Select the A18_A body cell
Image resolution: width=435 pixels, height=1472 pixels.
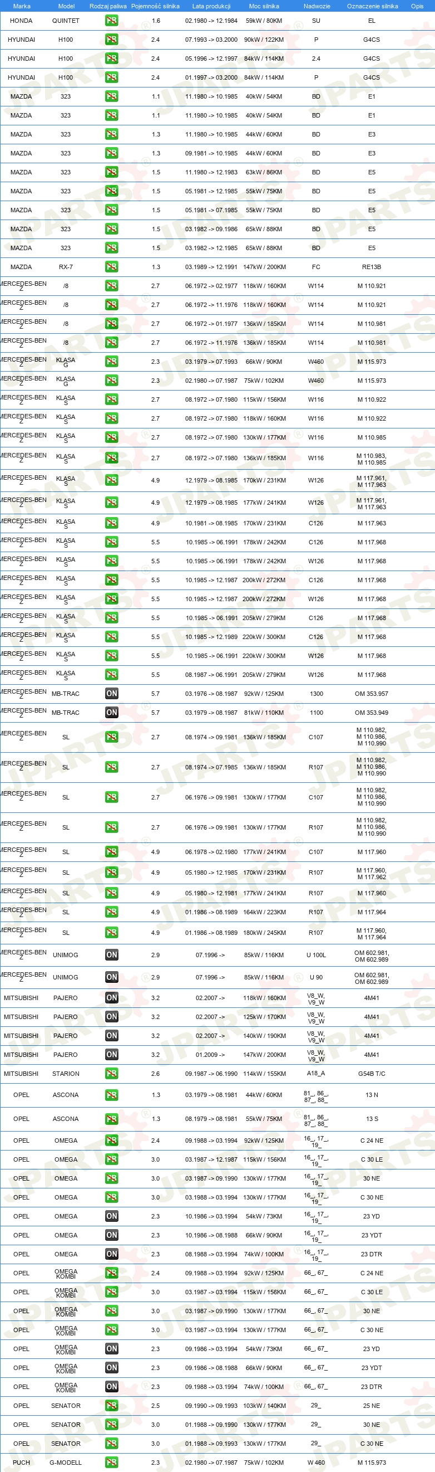click(317, 1073)
